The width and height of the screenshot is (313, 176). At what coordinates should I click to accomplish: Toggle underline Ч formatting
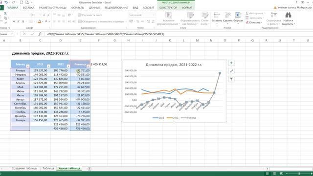(23, 22)
